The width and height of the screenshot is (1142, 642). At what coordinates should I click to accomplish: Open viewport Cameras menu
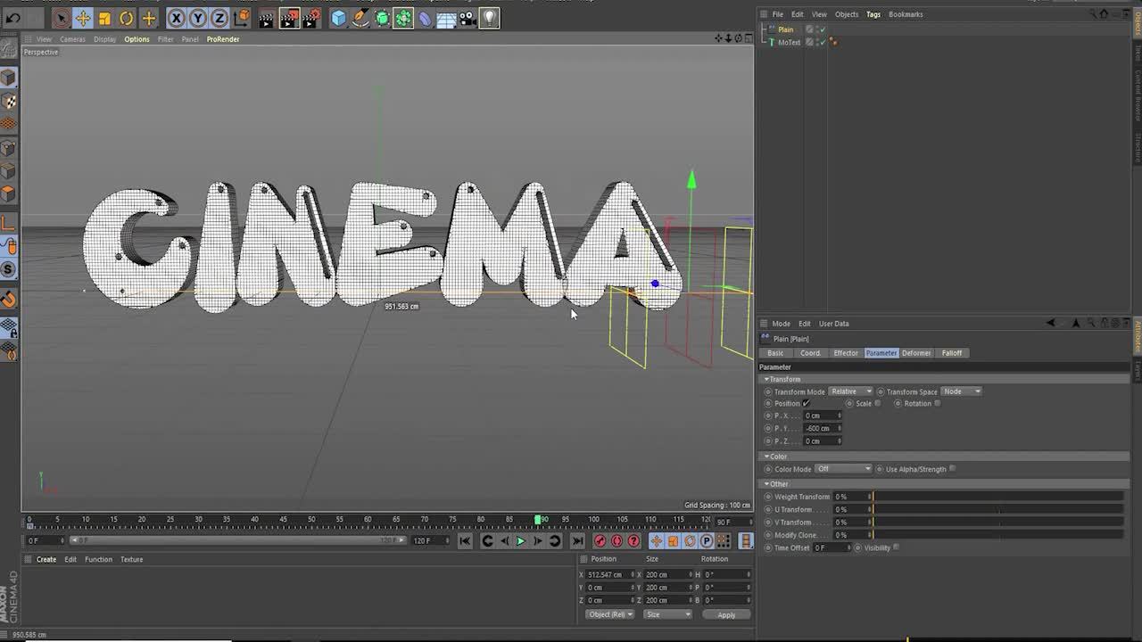pyautogui.click(x=72, y=39)
